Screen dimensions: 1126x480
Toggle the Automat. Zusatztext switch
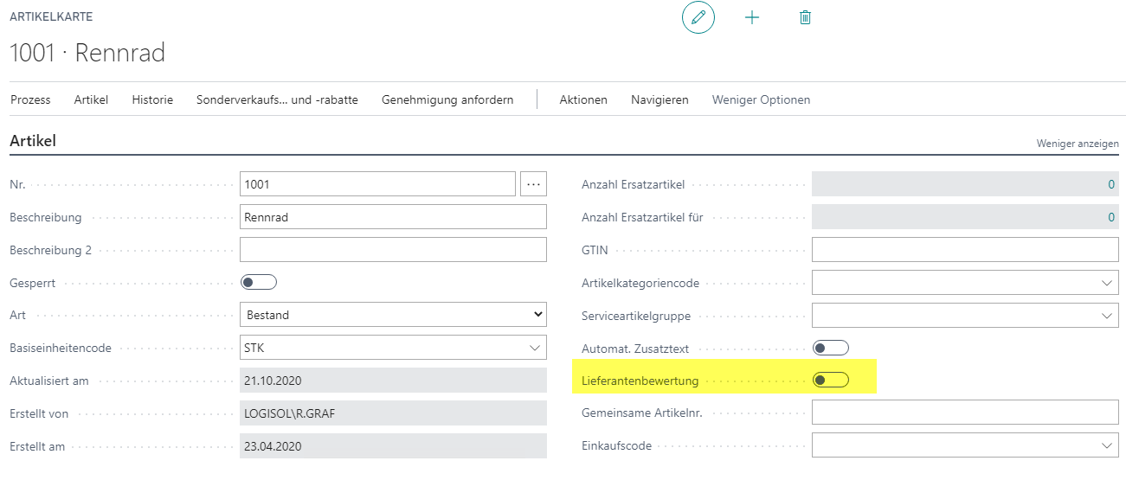(831, 348)
